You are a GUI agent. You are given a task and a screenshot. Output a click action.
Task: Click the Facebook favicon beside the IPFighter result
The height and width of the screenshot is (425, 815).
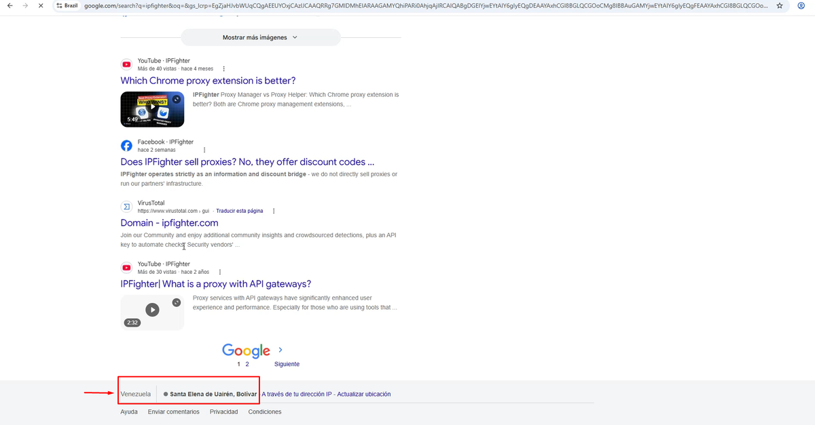126,146
